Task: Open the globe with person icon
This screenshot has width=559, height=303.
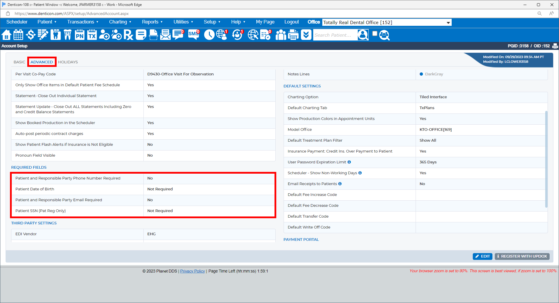Action: pos(222,35)
